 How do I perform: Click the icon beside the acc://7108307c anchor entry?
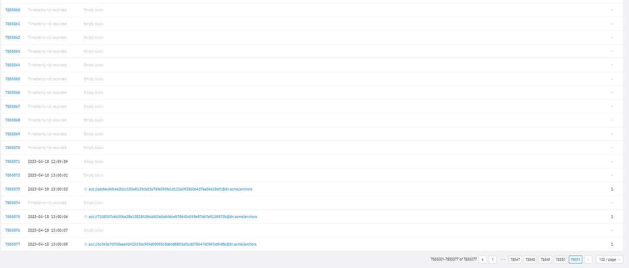click(86, 217)
